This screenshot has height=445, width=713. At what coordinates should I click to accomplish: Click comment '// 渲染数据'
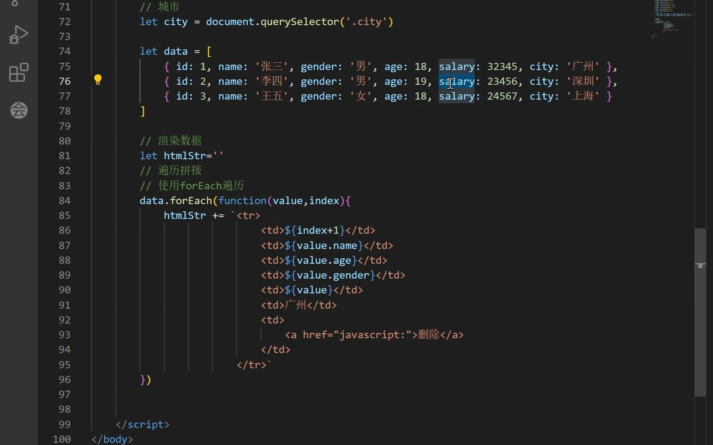171,141
